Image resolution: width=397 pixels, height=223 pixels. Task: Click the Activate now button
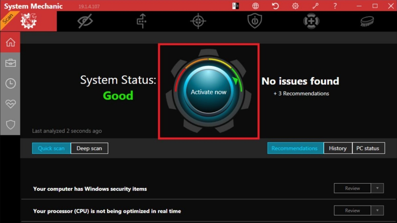point(208,92)
